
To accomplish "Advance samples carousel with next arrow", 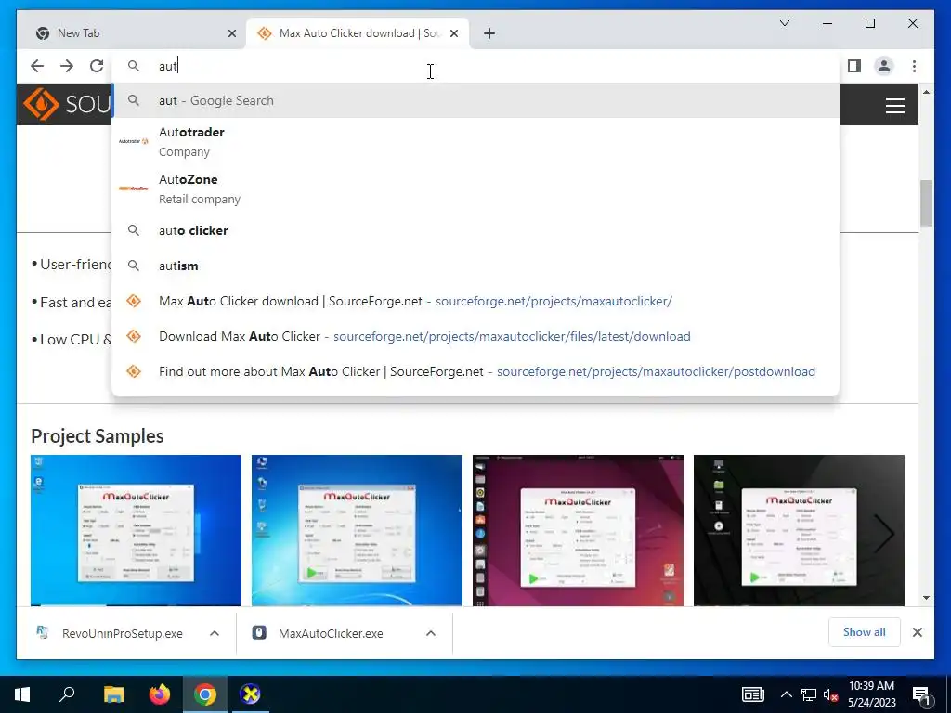I will (x=884, y=534).
